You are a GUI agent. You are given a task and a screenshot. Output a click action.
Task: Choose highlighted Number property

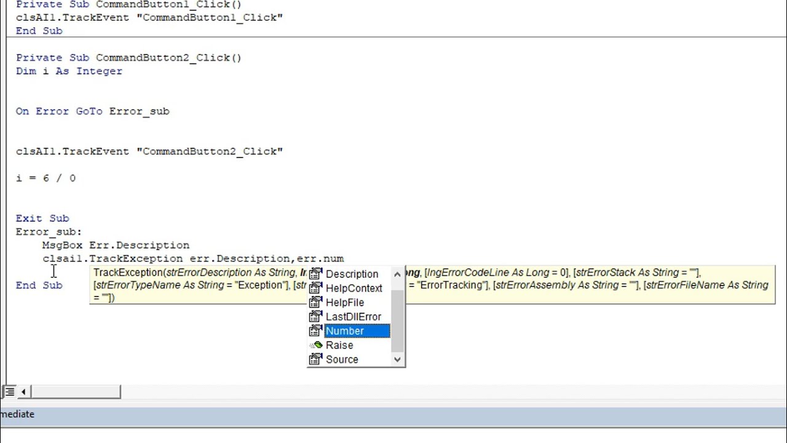357,331
